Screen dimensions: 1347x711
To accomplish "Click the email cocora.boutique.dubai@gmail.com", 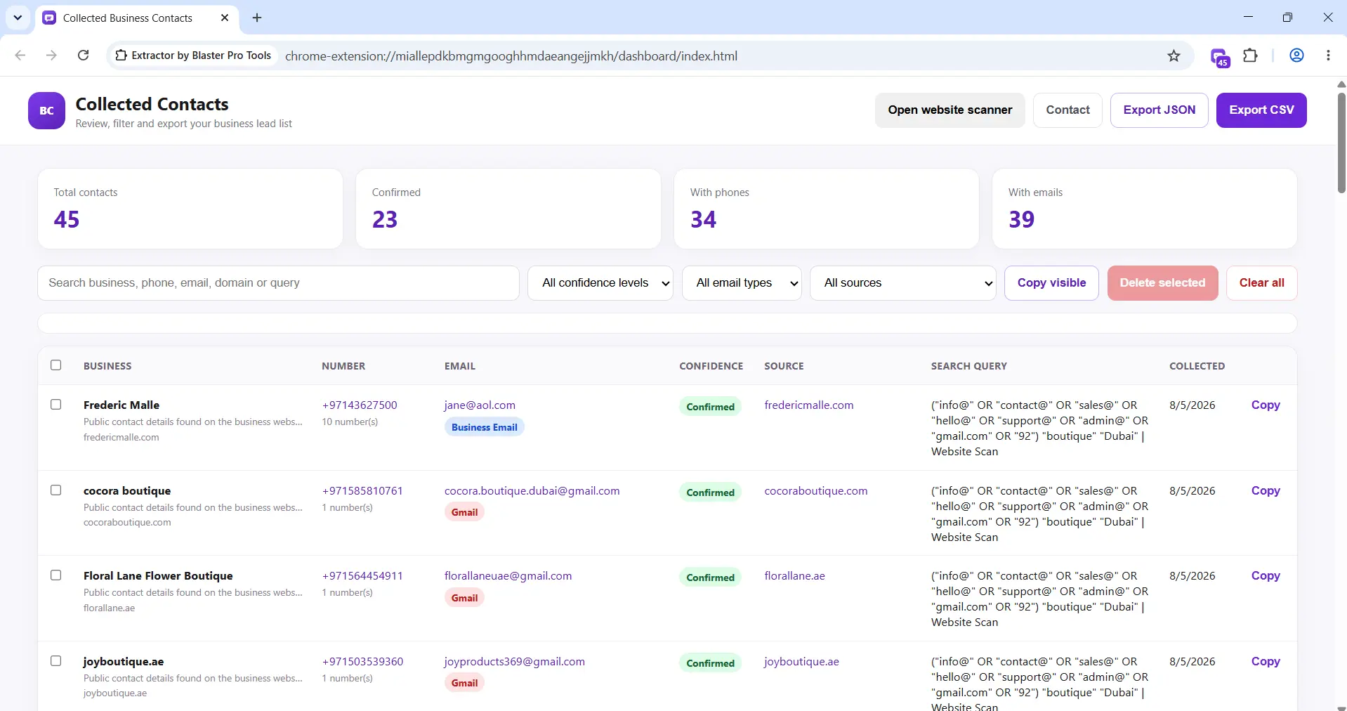I will coord(532,491).
